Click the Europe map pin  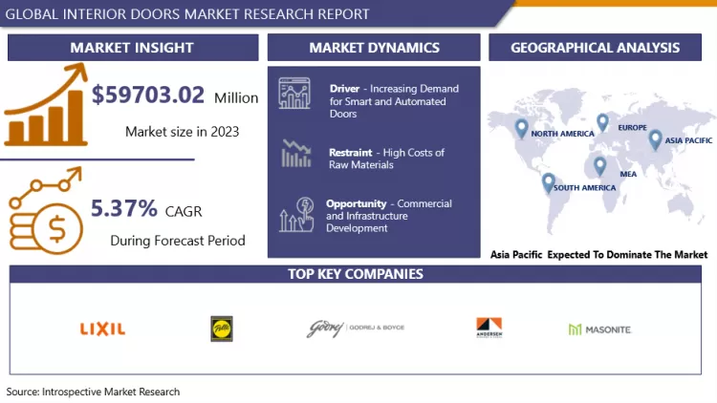[x=602, y=122]
